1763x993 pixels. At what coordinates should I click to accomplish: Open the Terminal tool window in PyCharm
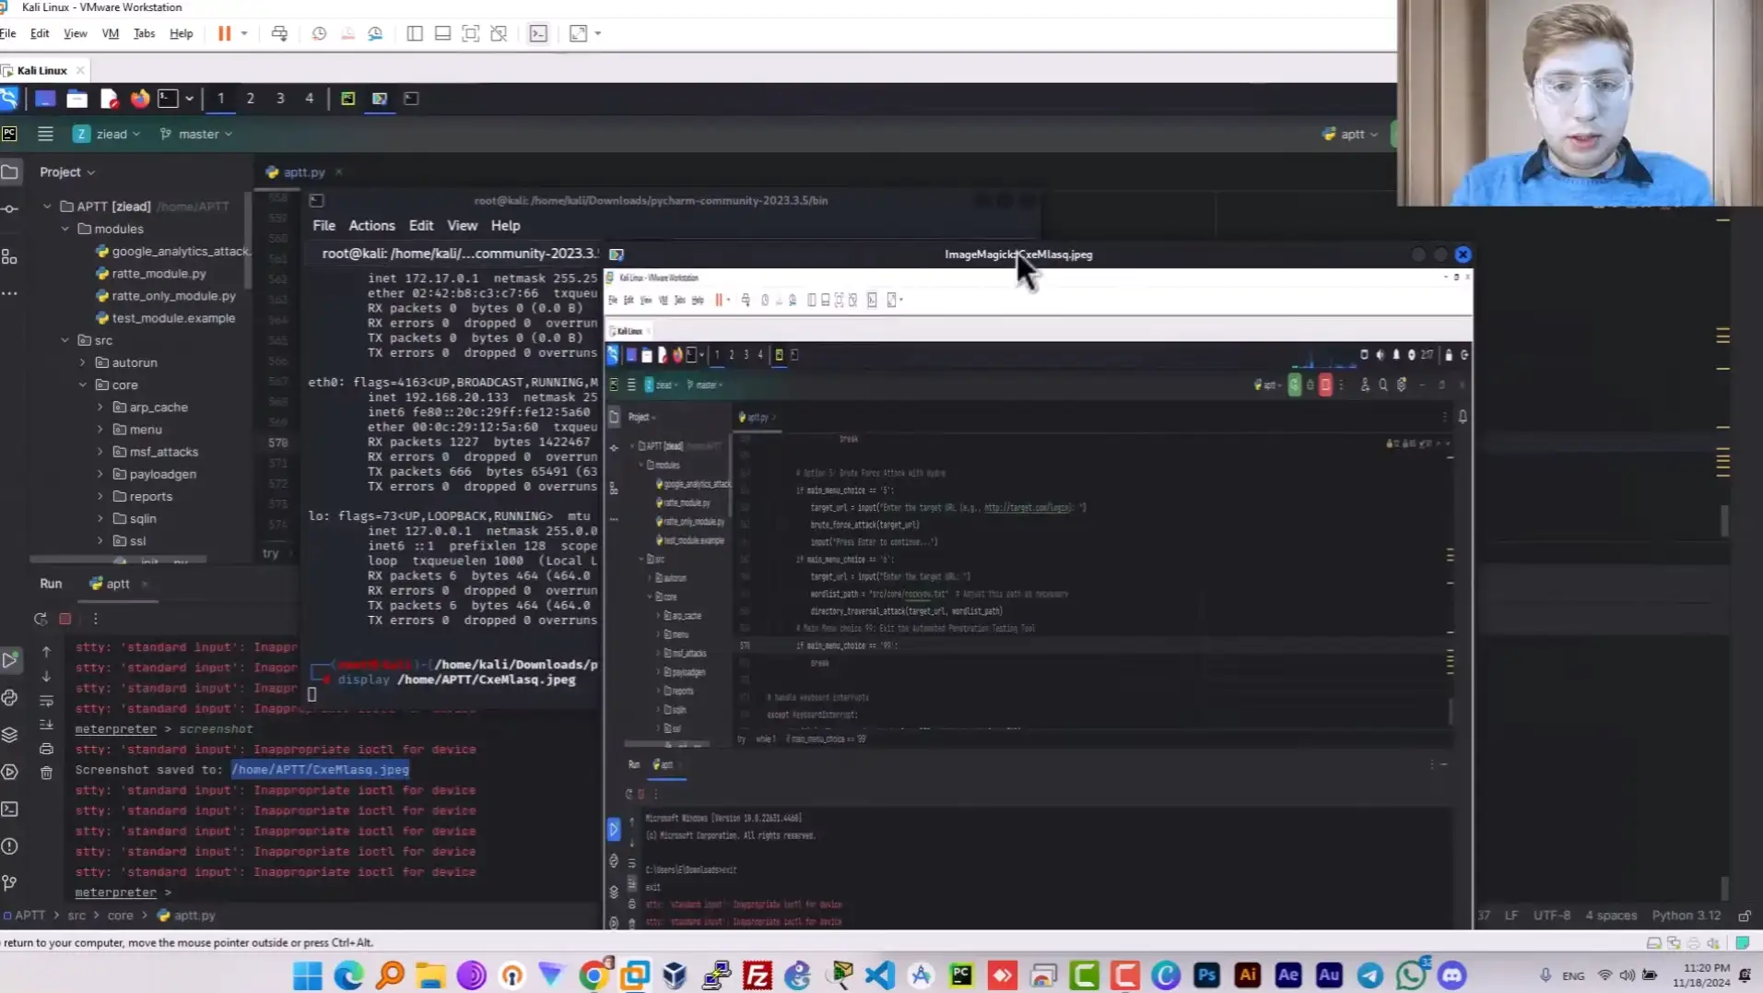pos(9,809)
